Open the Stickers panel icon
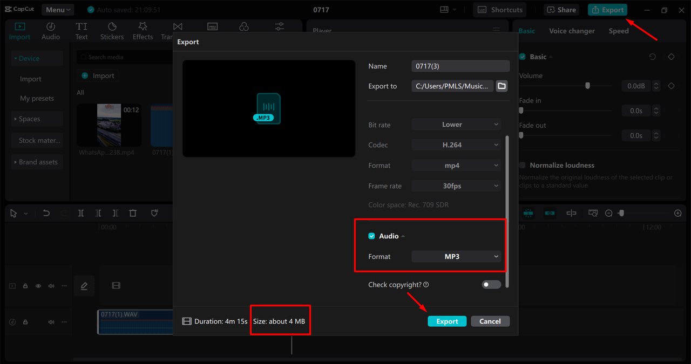 112,31
